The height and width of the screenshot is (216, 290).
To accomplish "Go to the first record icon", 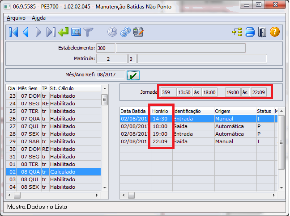I will (13, 32).
